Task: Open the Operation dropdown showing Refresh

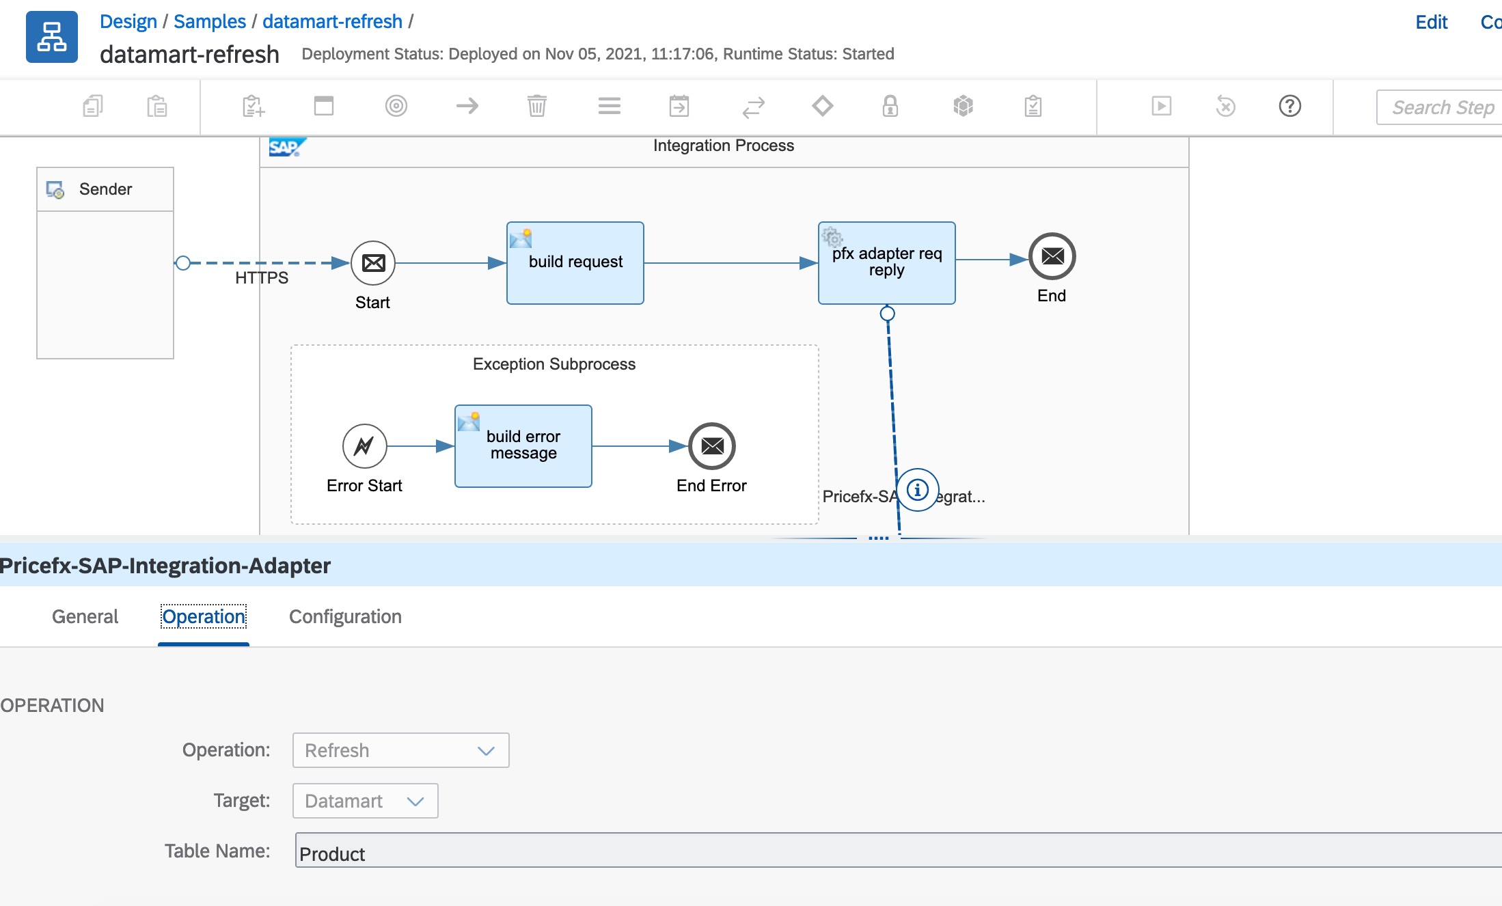Action: pos(400,750)
